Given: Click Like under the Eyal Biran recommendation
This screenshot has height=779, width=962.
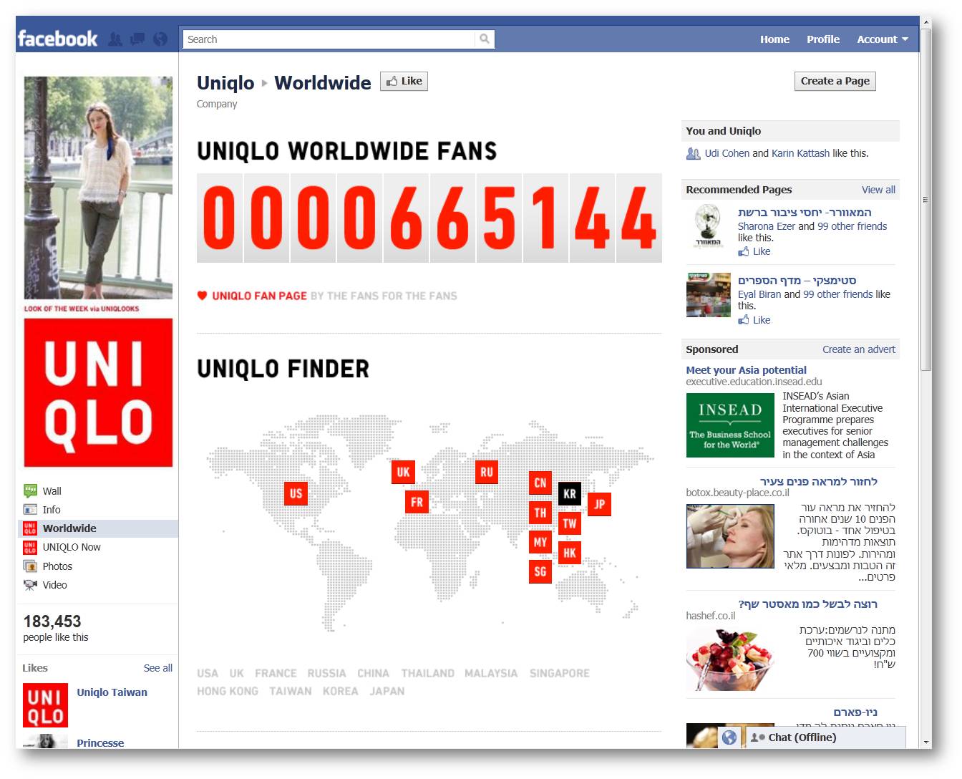Looking at the screenshot, I should tap(762, 320).
